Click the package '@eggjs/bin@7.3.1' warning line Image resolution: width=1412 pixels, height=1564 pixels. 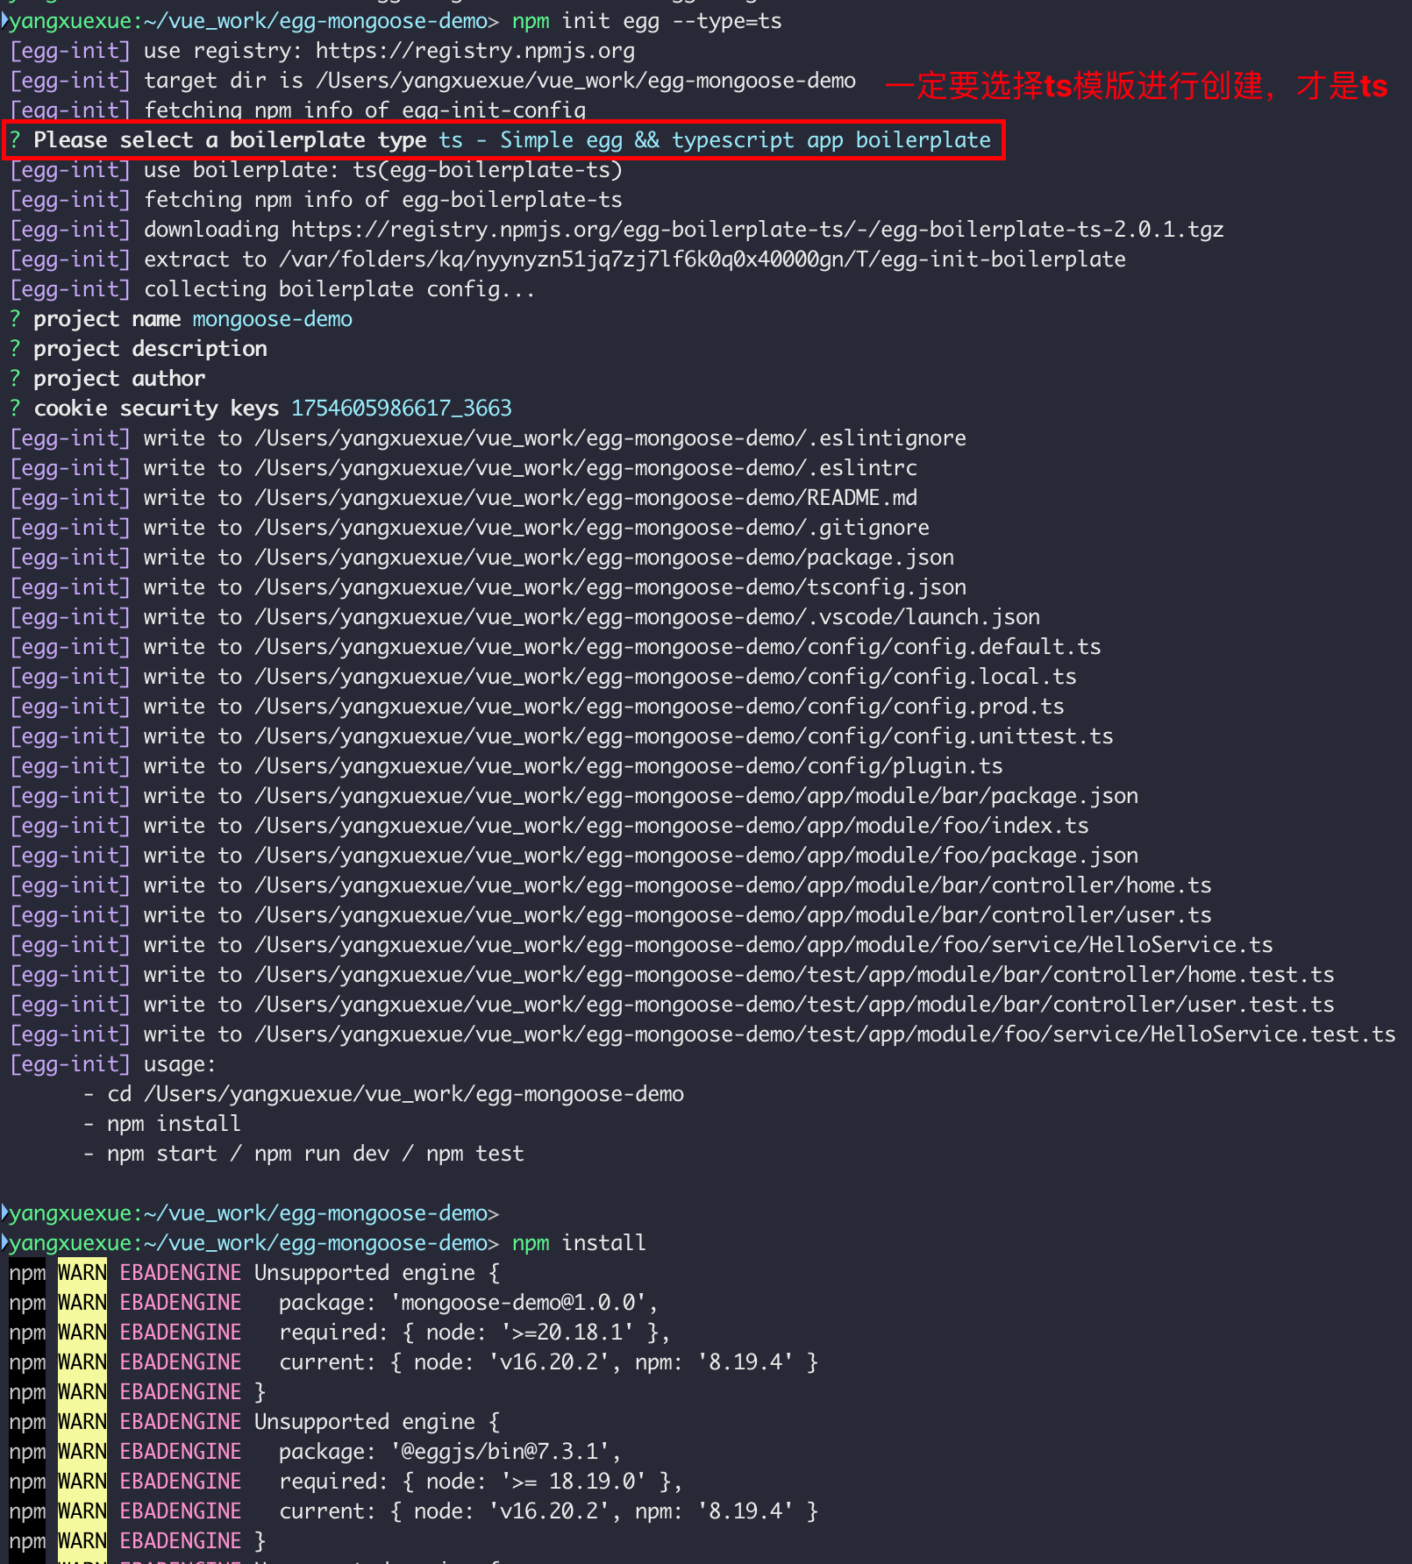pyautogui.click(x=449, y=1452)
